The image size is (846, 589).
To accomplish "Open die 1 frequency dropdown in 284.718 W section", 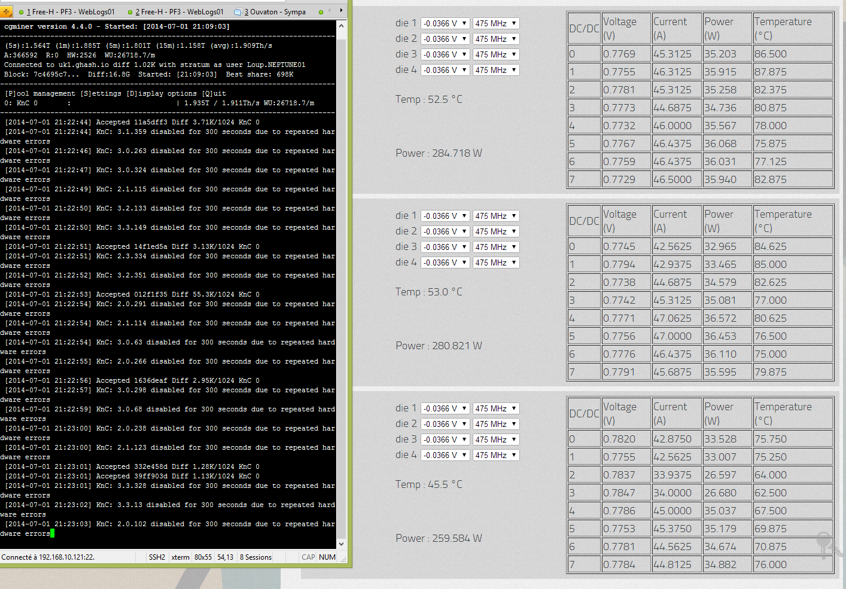I will point(496,23).
